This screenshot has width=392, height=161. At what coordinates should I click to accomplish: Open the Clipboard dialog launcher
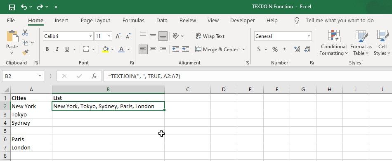pos(36,63)
